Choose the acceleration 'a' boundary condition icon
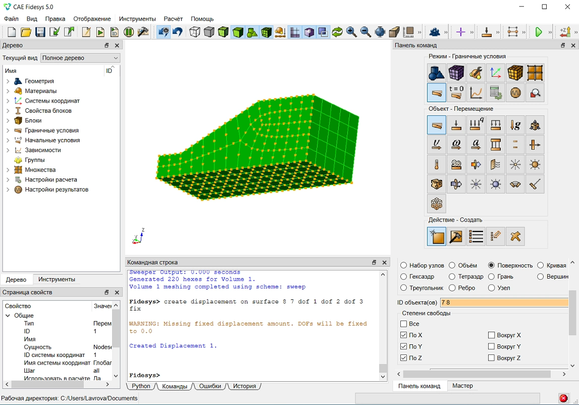The height and width of the screenshot is (405, 579). [476, 145]
